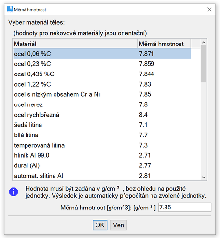Confirm with the OK button
220x238 pixels.
pyautogui.click(x=100, y=225)
